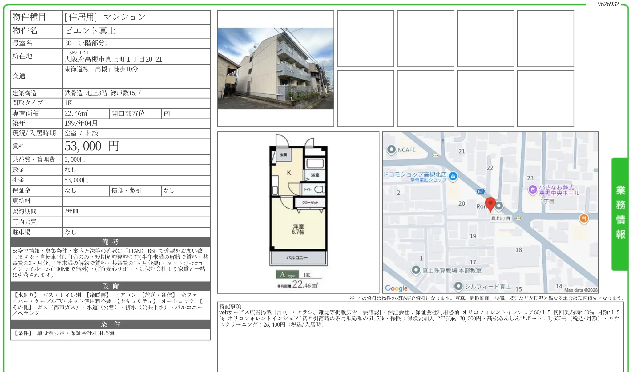633x372 pixels.
Task: Click 洋室 6.7帖 on the floor plan
Action: click(x=298, y=229)
